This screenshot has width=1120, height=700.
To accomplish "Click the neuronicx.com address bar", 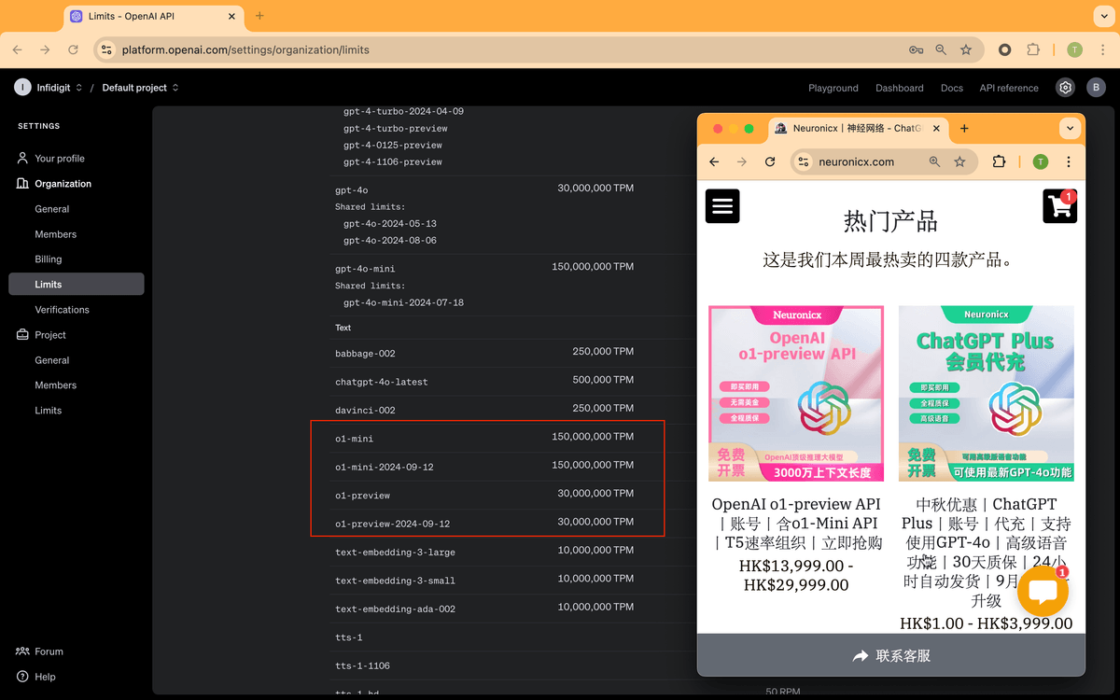I will [856, 161].
